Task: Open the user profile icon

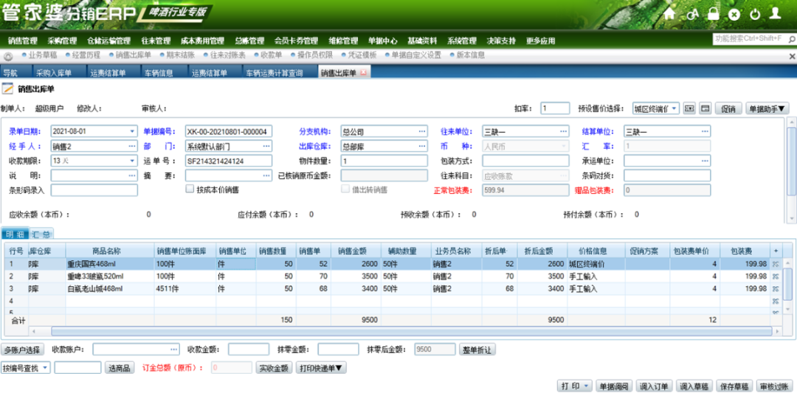Action: [x=775, y=13]
